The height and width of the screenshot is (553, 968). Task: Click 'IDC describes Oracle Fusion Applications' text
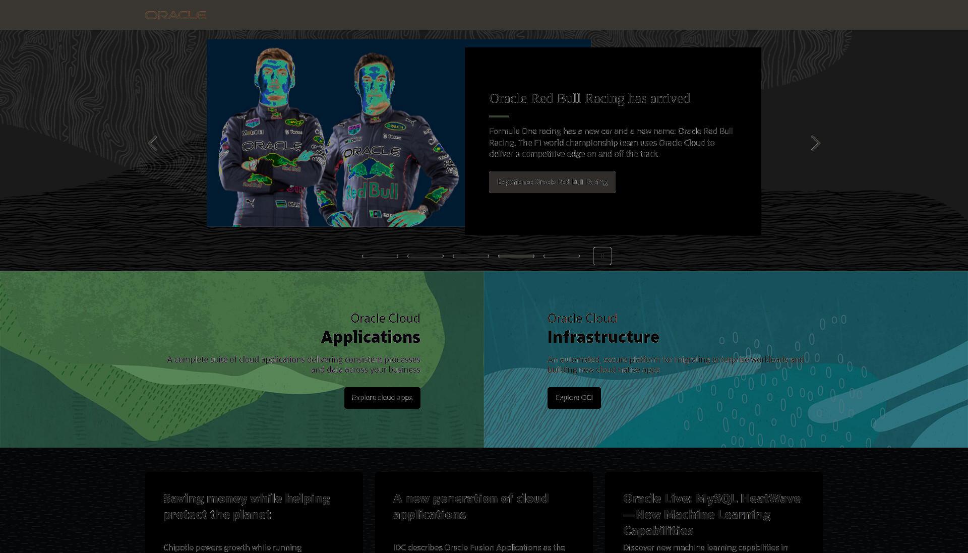click(479, 547)
